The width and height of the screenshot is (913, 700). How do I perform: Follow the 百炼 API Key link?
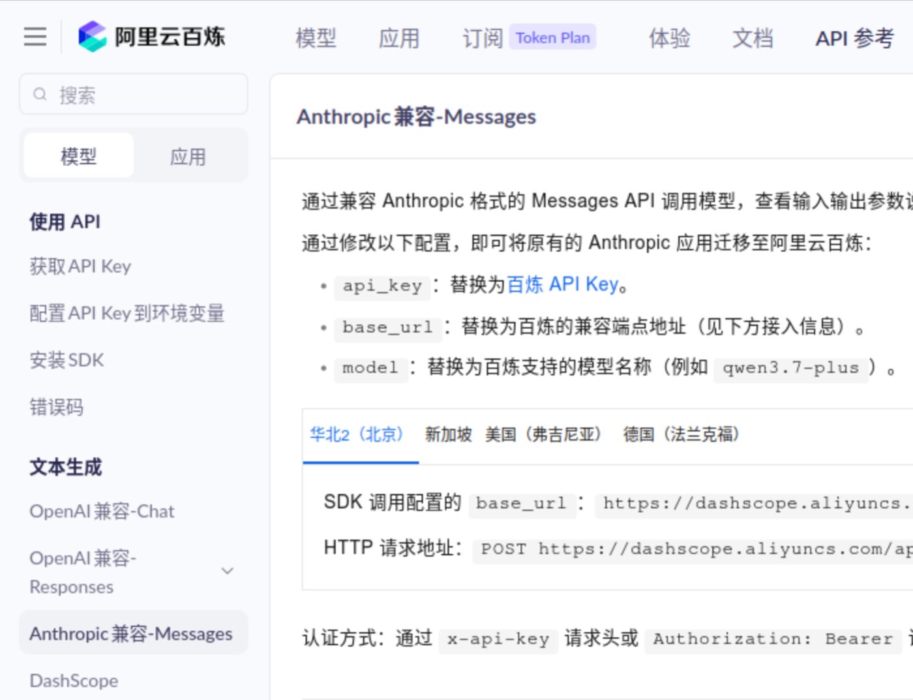(563, 284)
